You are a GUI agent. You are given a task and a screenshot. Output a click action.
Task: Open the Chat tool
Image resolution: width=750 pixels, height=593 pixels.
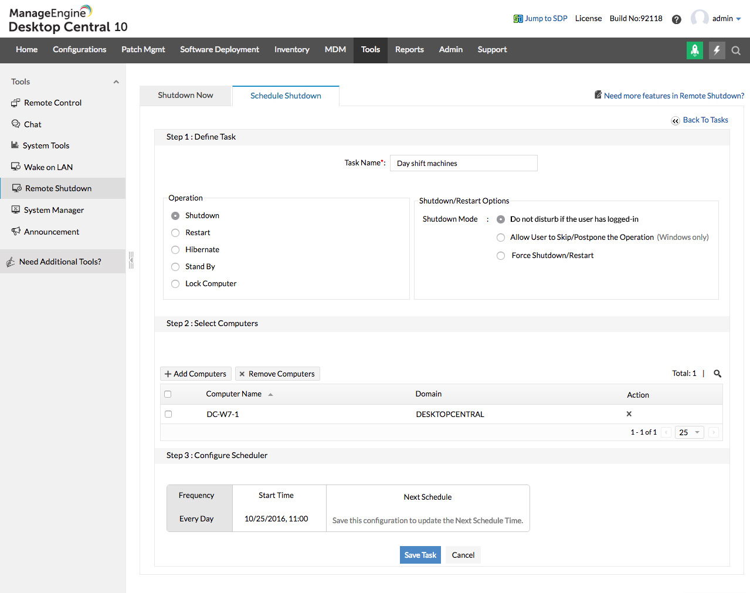[32, 124]
